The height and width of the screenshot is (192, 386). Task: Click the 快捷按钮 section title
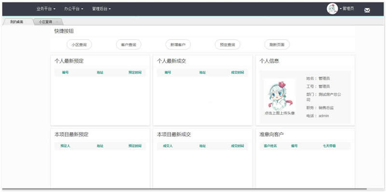point(64,31)
